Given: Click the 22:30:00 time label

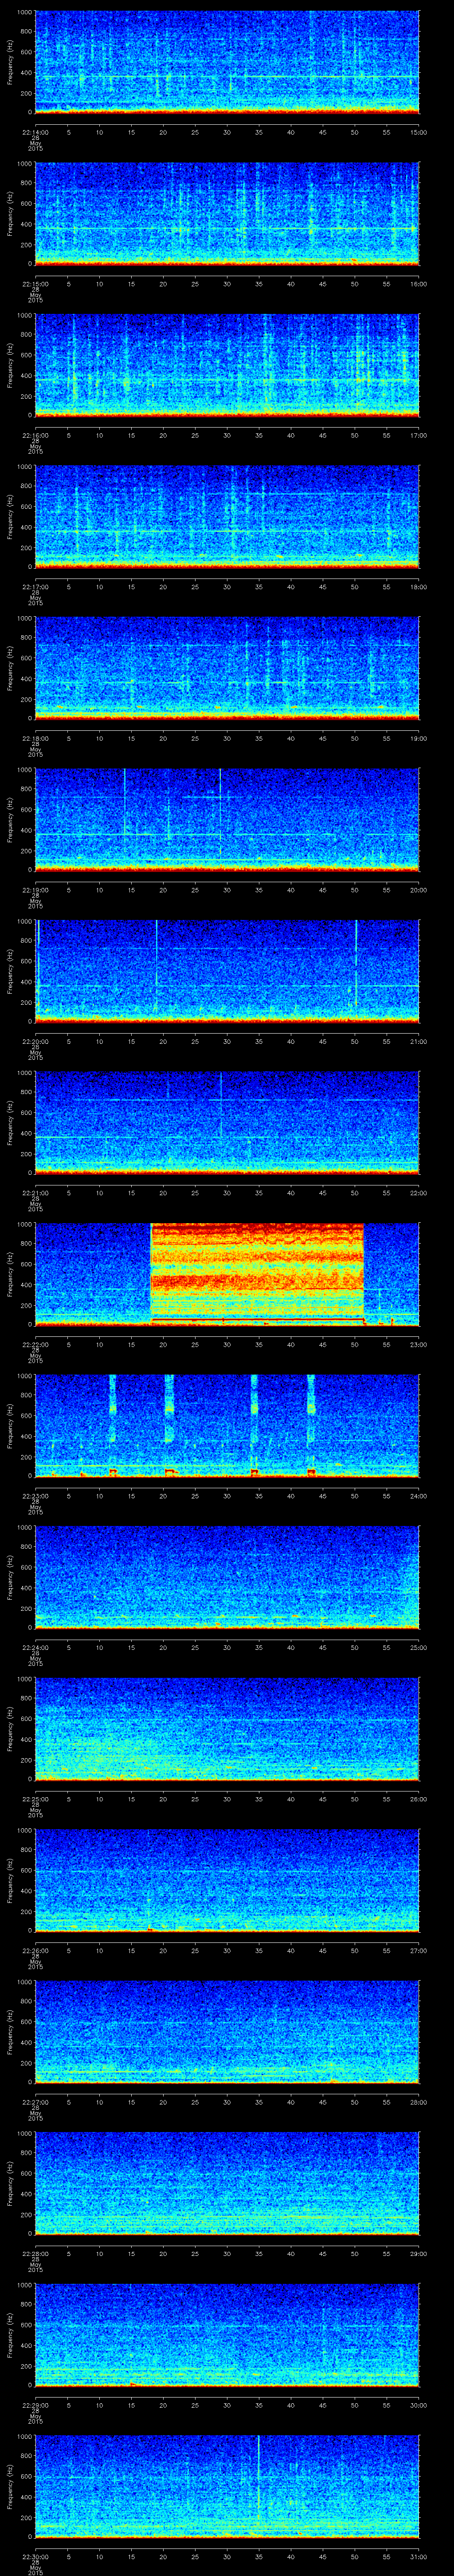Looking at the screenshot, I should (35, 2556).
